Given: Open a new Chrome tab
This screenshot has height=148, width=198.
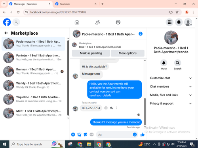Looking at the screenshot, I should (x=103, y=4).
